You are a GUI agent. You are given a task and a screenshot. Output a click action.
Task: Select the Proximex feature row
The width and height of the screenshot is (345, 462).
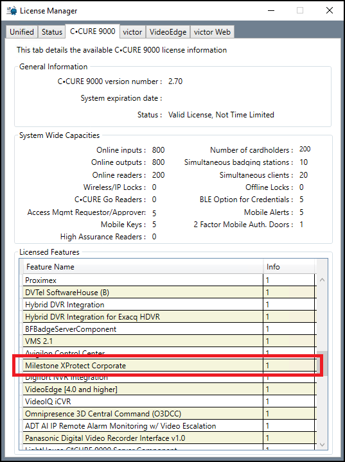(x=169, y=280)
